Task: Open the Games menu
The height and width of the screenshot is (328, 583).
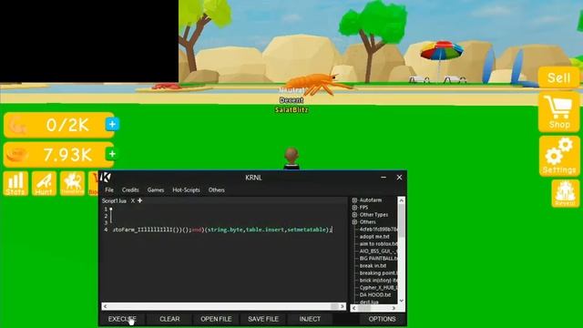Action: (156, 190)
